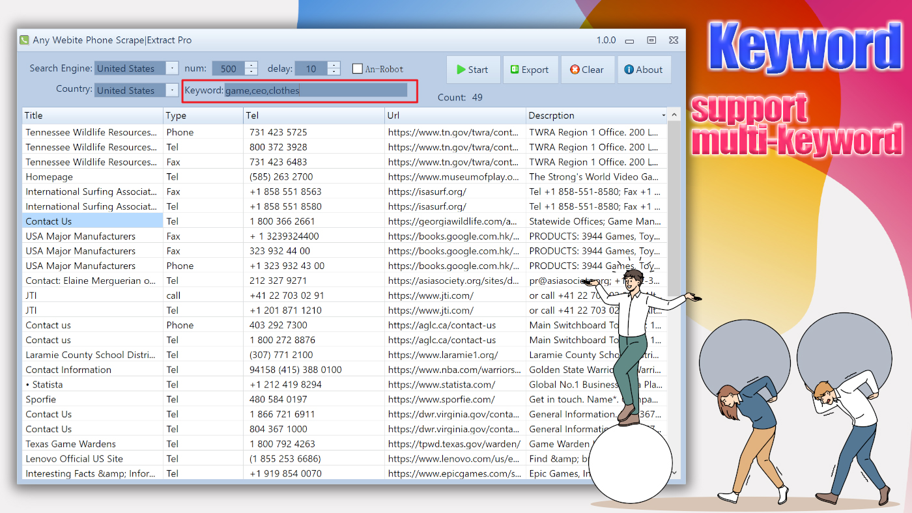
Task: Select the Lenovo Official US Site row
Action: coord(93,458)
